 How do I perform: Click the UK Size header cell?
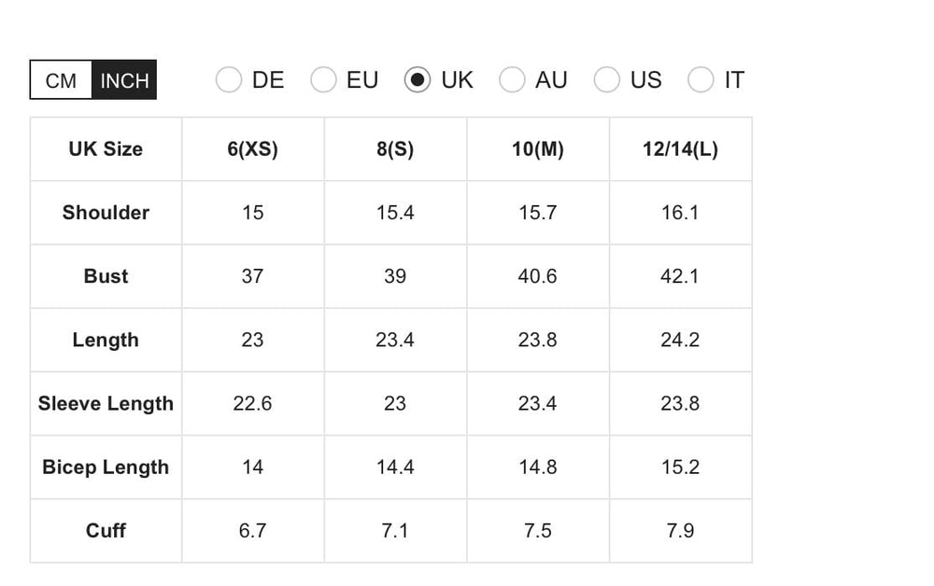point(106,149)
